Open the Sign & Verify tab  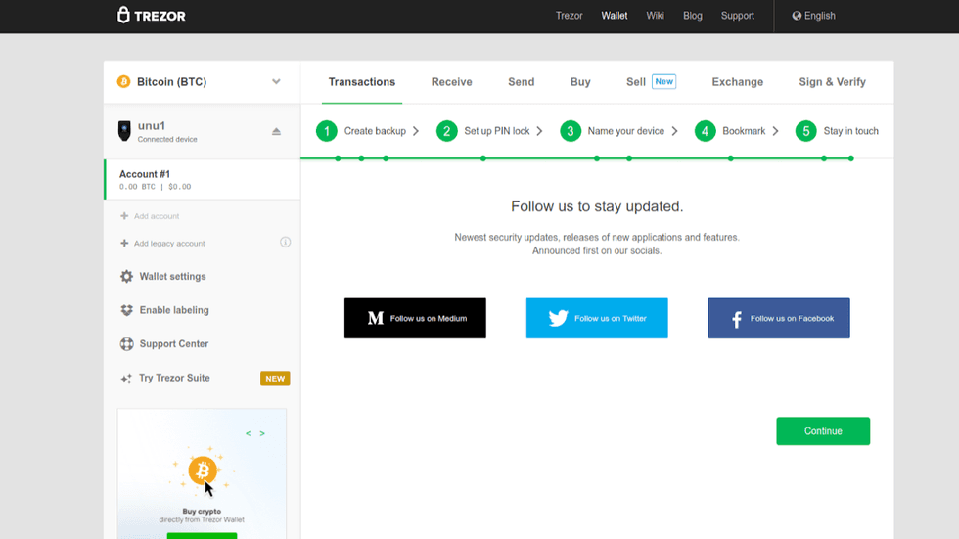tap(832, 82)
